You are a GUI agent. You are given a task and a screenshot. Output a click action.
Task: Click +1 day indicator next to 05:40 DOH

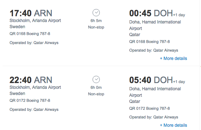coord(179,82)
